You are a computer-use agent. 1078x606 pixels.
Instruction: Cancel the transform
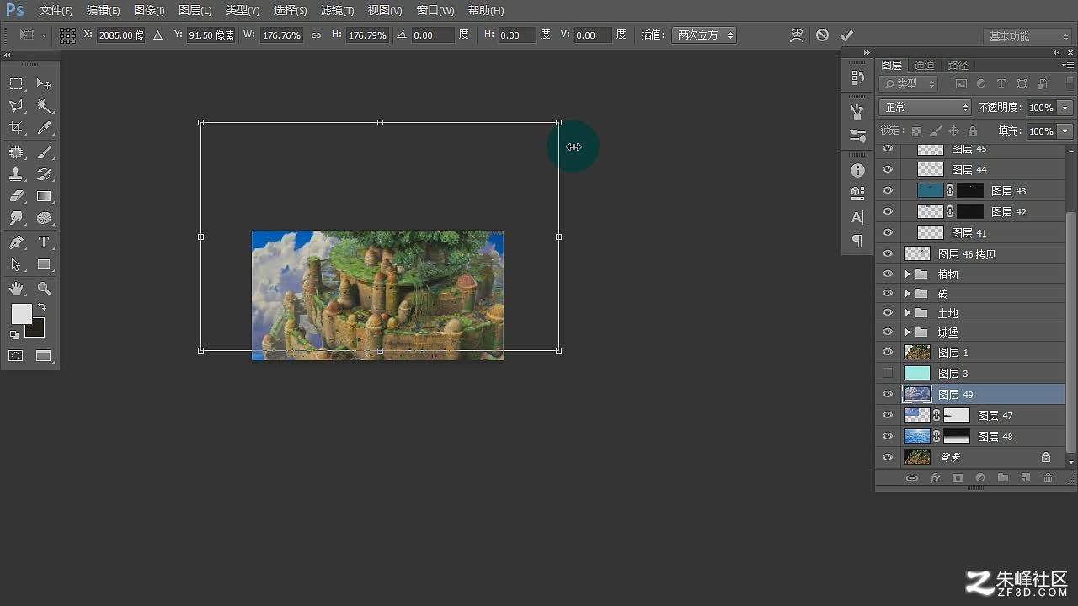[822, 35]
